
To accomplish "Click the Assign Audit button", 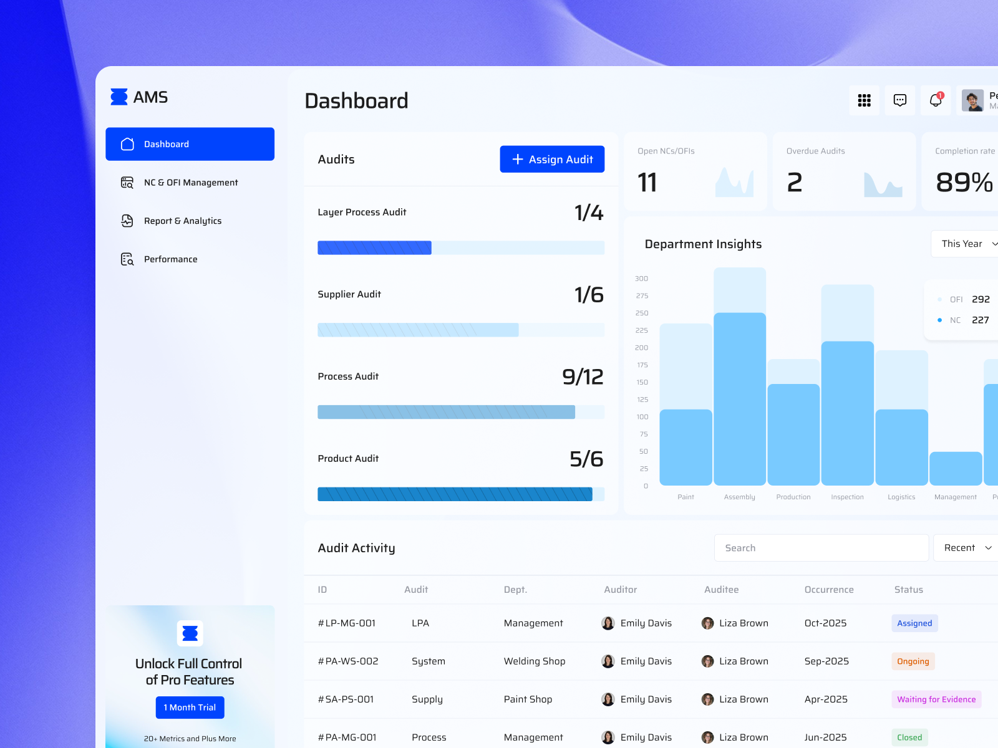I will [552, 160].
